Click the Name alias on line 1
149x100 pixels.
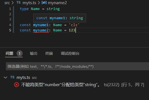(35, 9)
